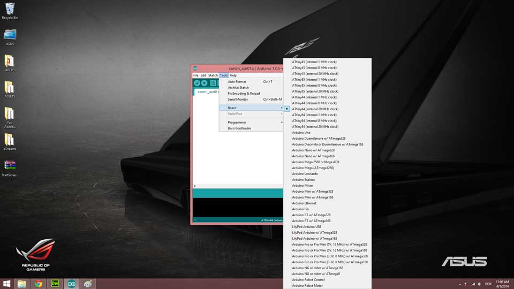
Task: Choose Burn Bootloader
Action: pyautogui.click(x=251, y=128)
